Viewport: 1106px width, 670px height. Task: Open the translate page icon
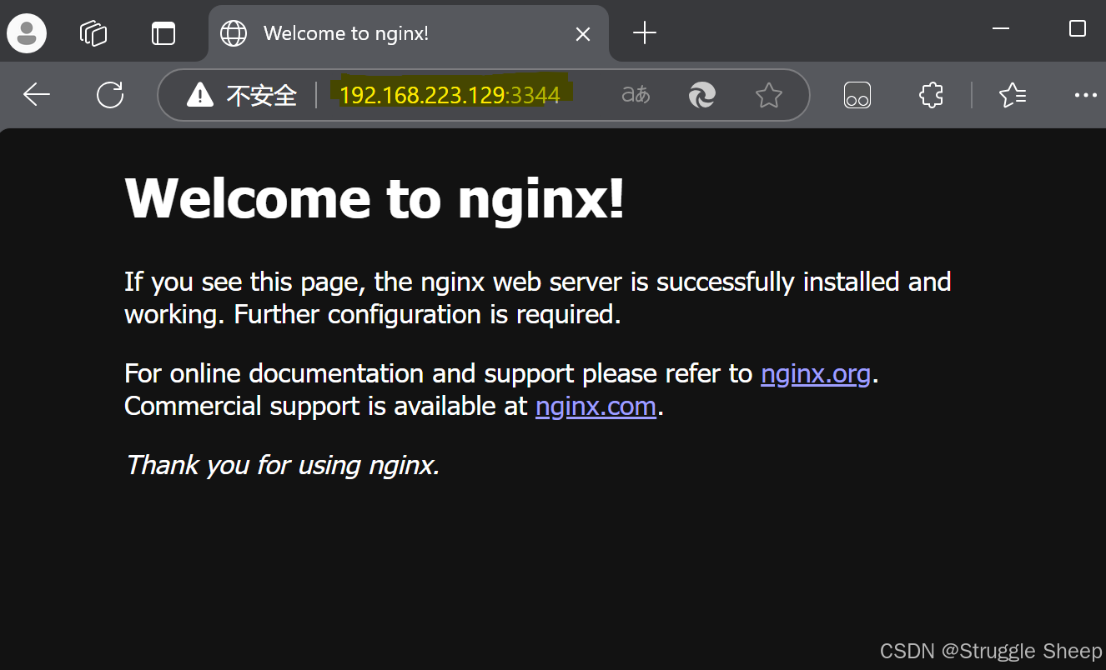point(636,95)
